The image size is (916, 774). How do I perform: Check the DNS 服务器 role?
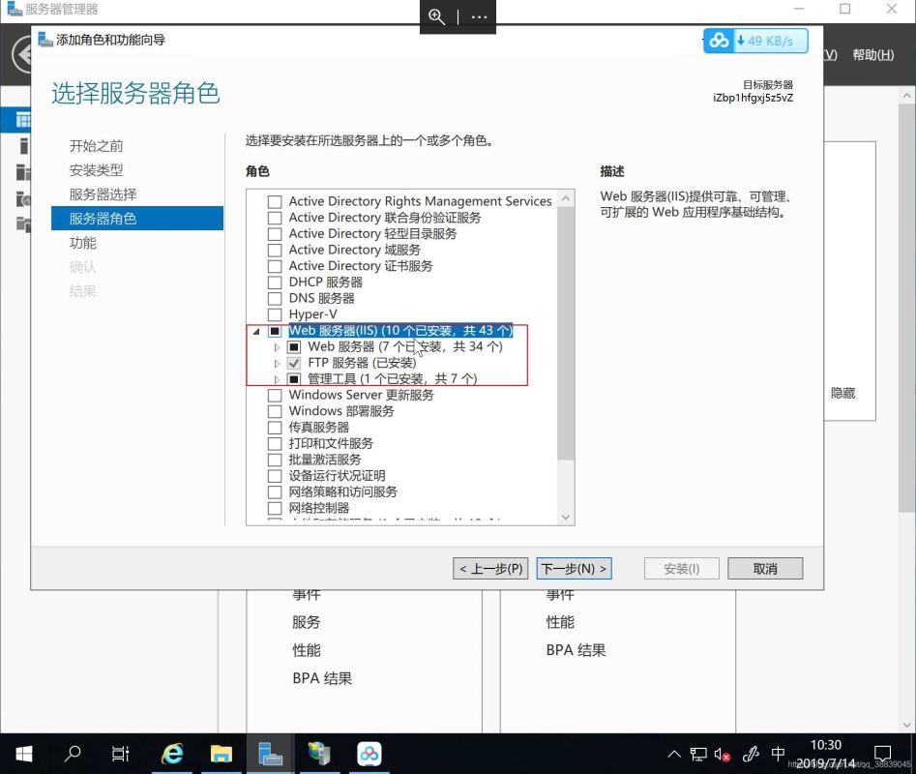coord(275,299)
